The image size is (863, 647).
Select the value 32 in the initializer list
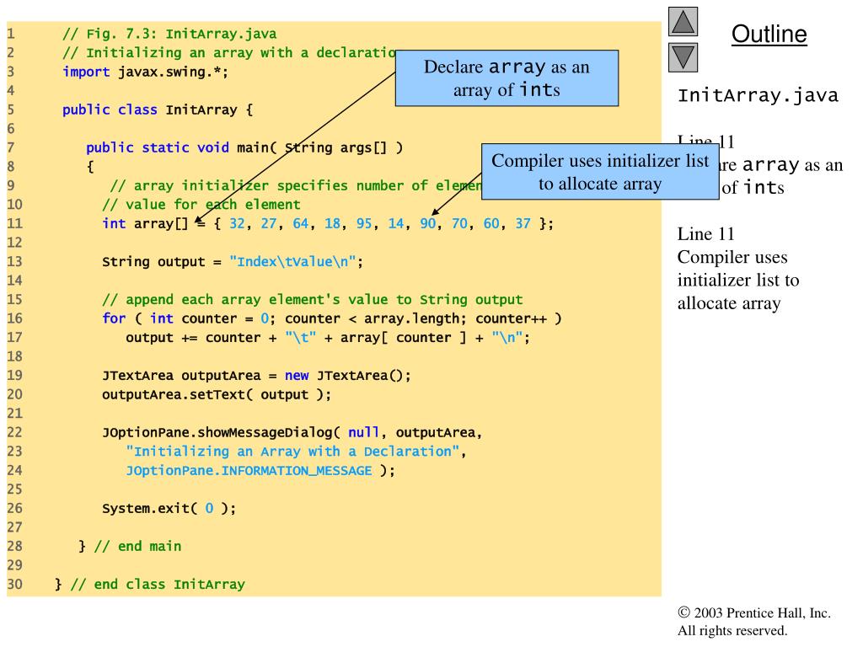coord(237,224)
